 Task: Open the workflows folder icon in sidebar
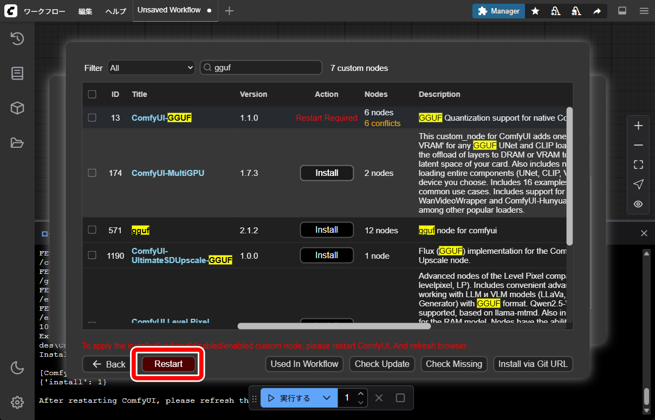[x=17, y=143]
